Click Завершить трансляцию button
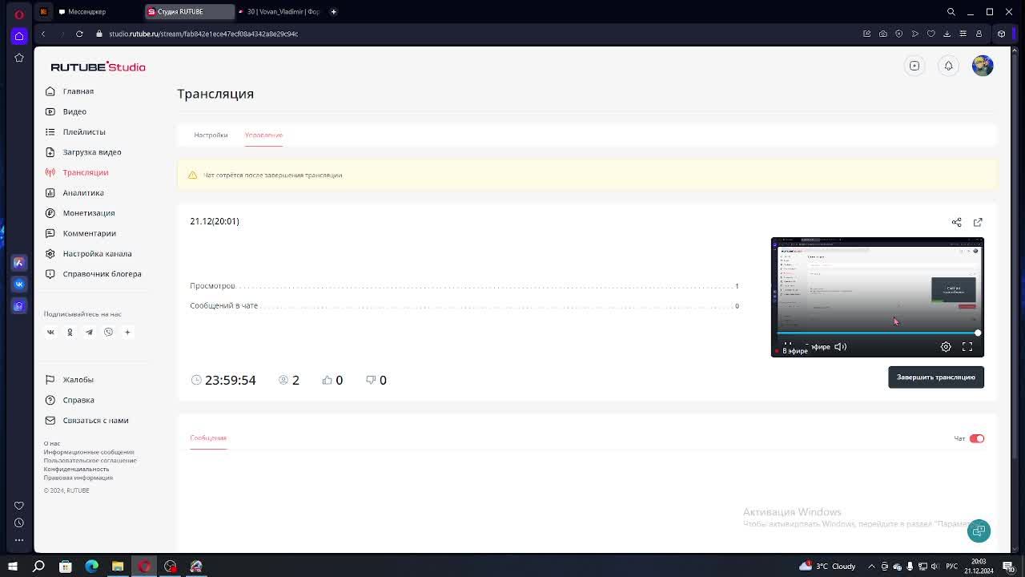1025x577 pixels. pyautogui.click(x=935, y=377)
